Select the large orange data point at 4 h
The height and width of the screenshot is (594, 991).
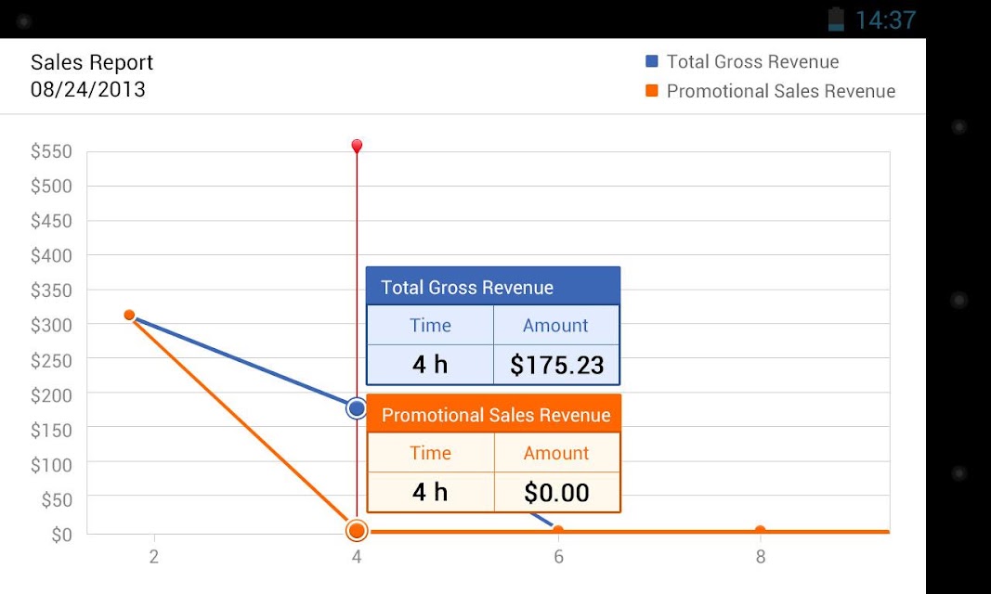coord(357,530)
